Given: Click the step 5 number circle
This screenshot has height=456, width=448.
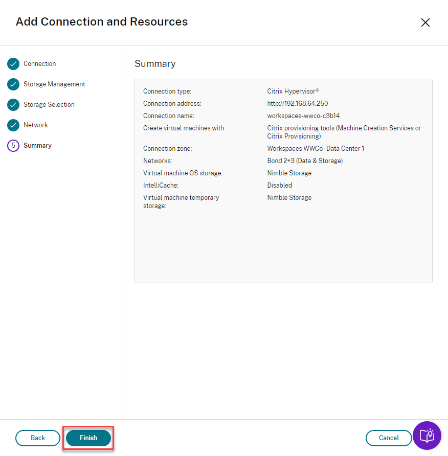Looking at the screenshot, I should tap(13, 146).
